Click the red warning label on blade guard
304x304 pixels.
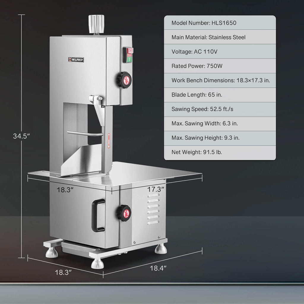pos(109,140)
